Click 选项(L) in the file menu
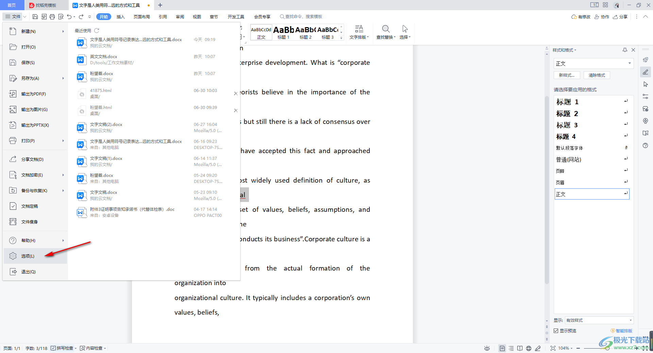 point(35,256)
